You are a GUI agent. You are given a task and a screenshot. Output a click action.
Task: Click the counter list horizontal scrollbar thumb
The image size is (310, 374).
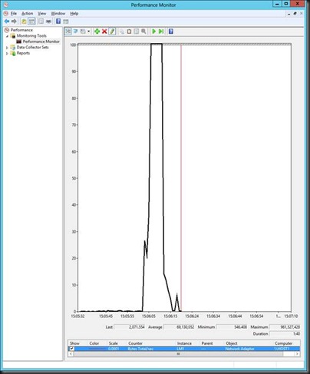tap(178, 354)
